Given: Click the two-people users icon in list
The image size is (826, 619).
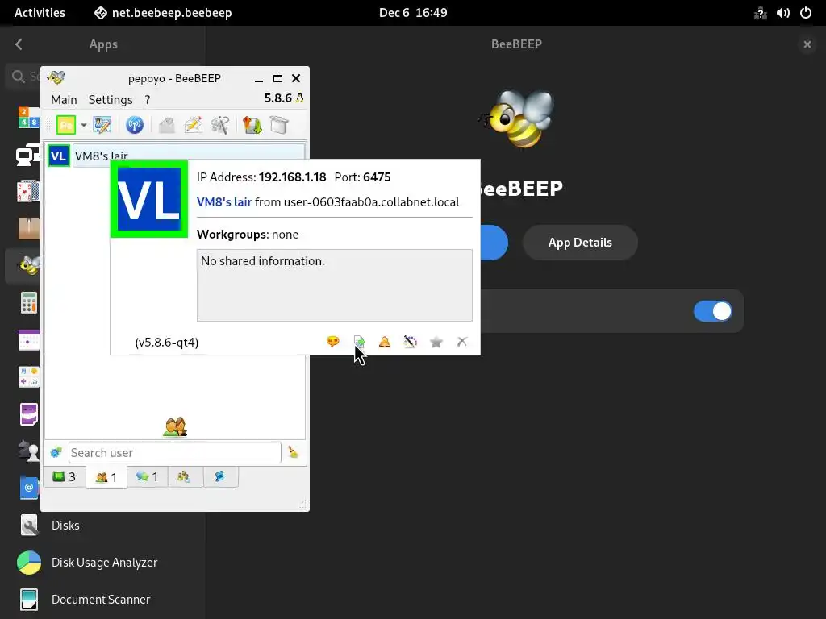Looking at the screenshot, I should tap(175, 427).
